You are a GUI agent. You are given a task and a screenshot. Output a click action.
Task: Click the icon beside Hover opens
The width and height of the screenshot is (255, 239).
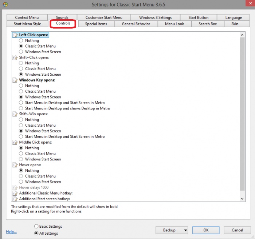tap(15, 165)
